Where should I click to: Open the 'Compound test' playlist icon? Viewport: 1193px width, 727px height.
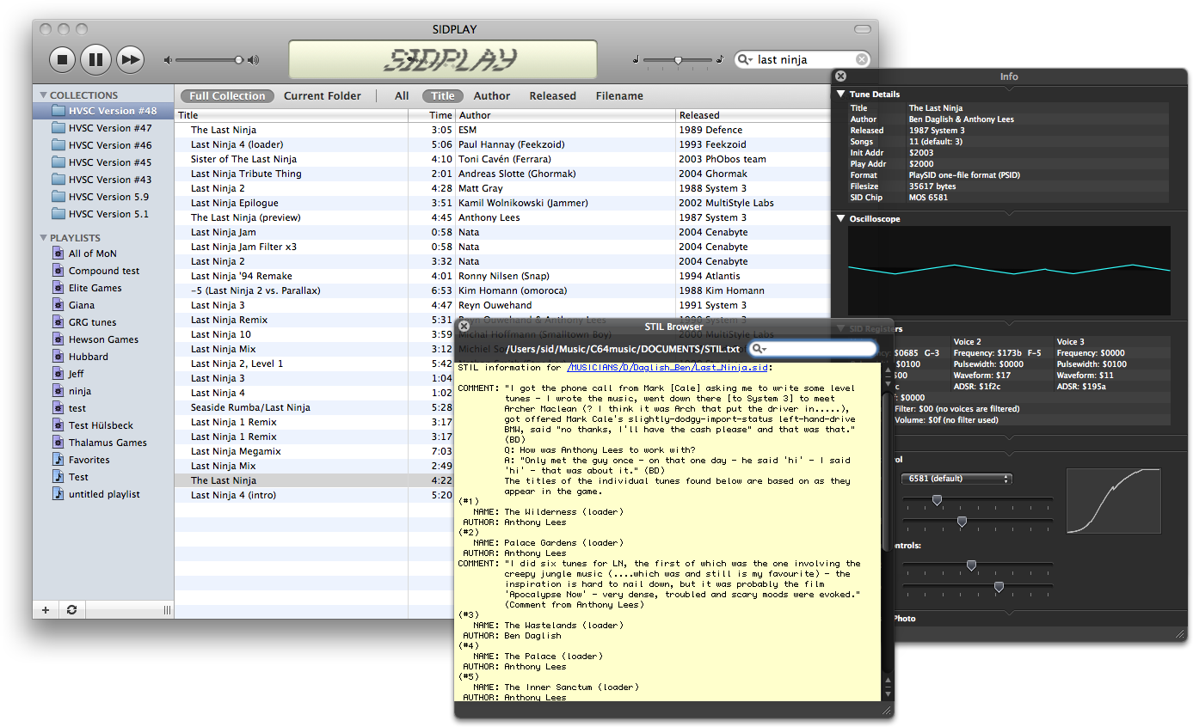click(x=58, y=271)
